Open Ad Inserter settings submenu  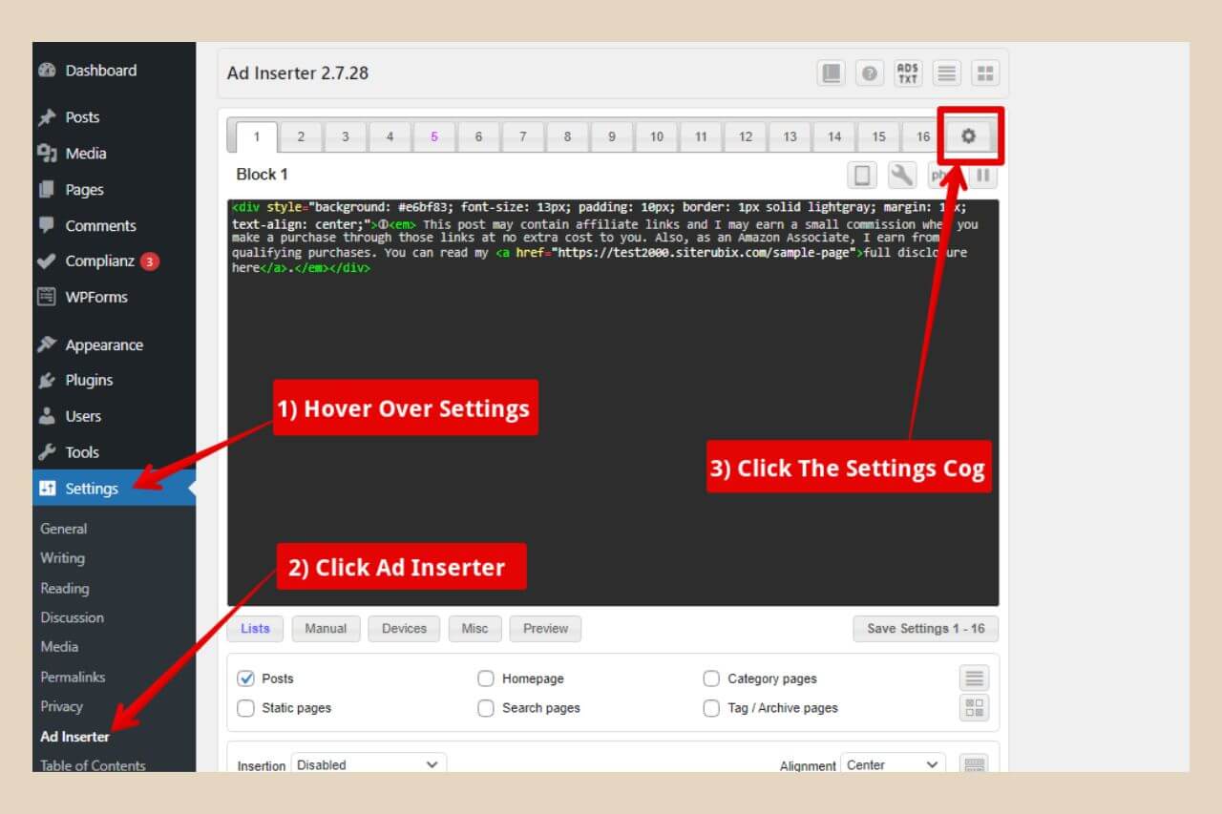click(74, 737)
